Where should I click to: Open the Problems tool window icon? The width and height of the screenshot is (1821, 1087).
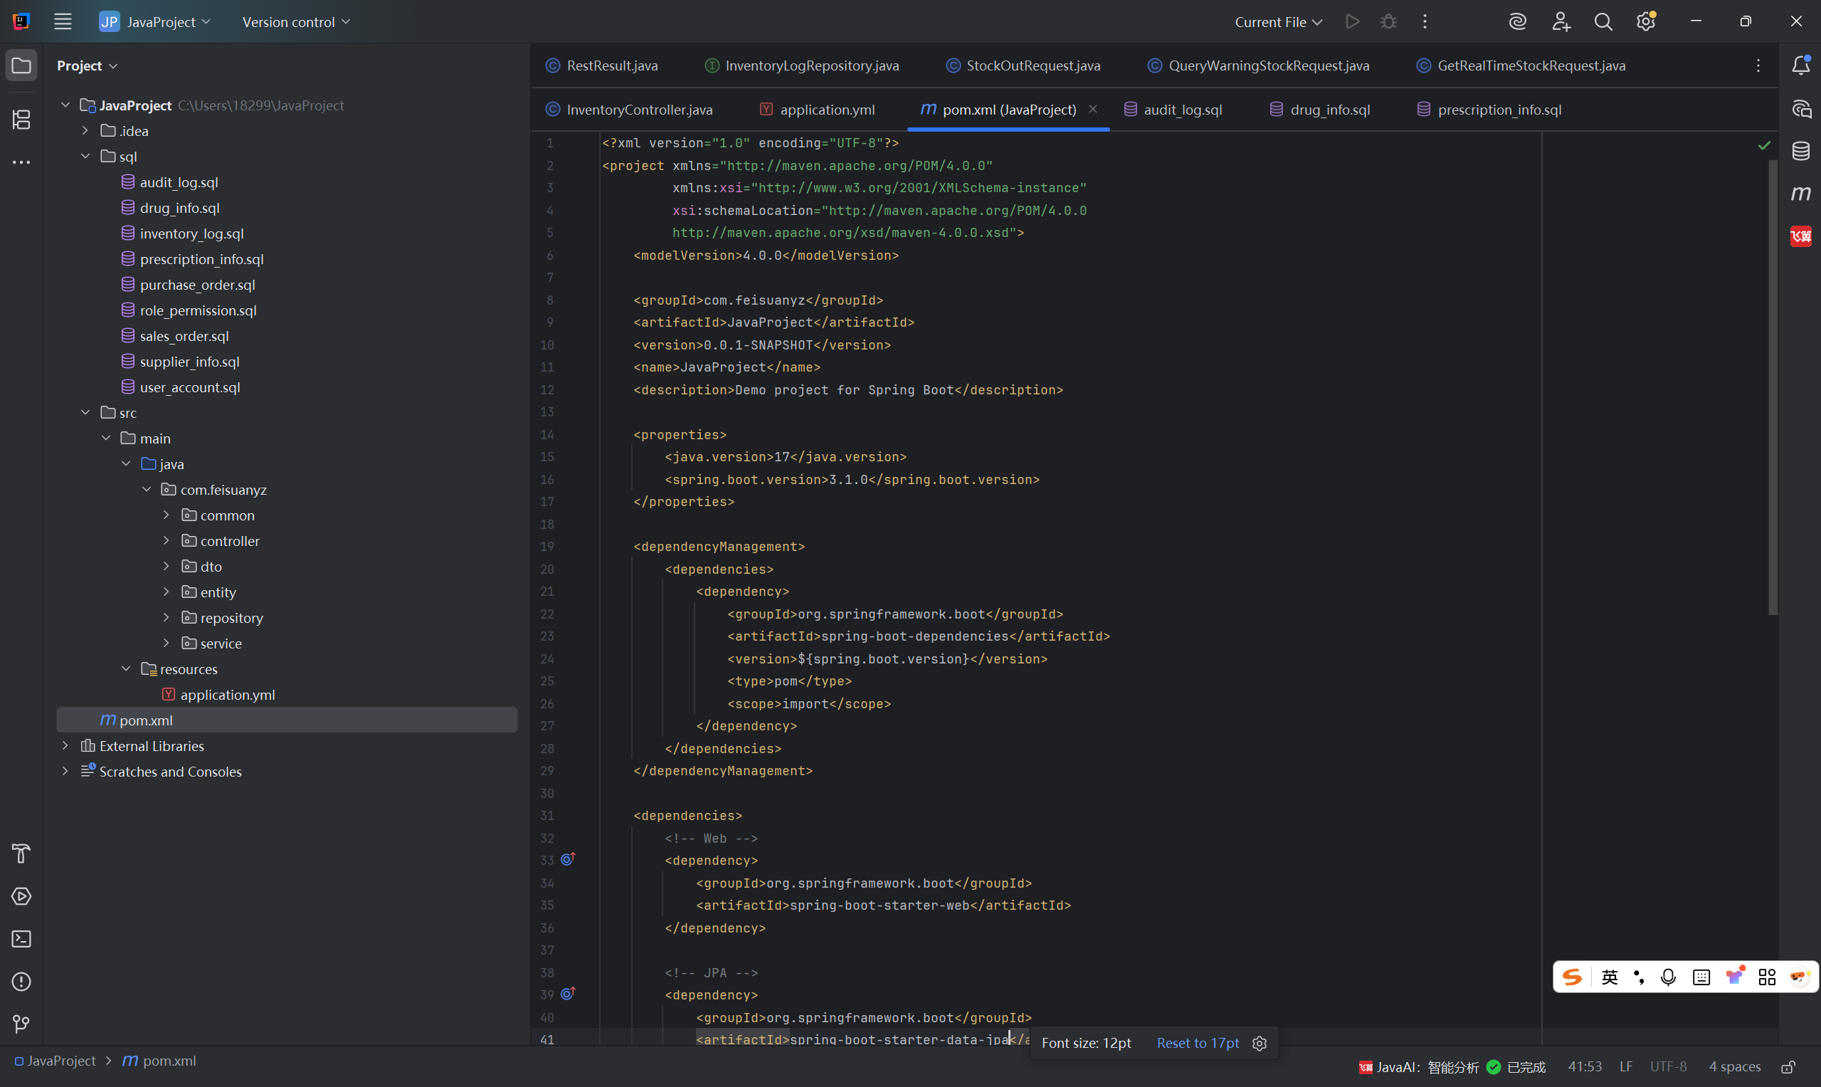click(x=21, y=982)
